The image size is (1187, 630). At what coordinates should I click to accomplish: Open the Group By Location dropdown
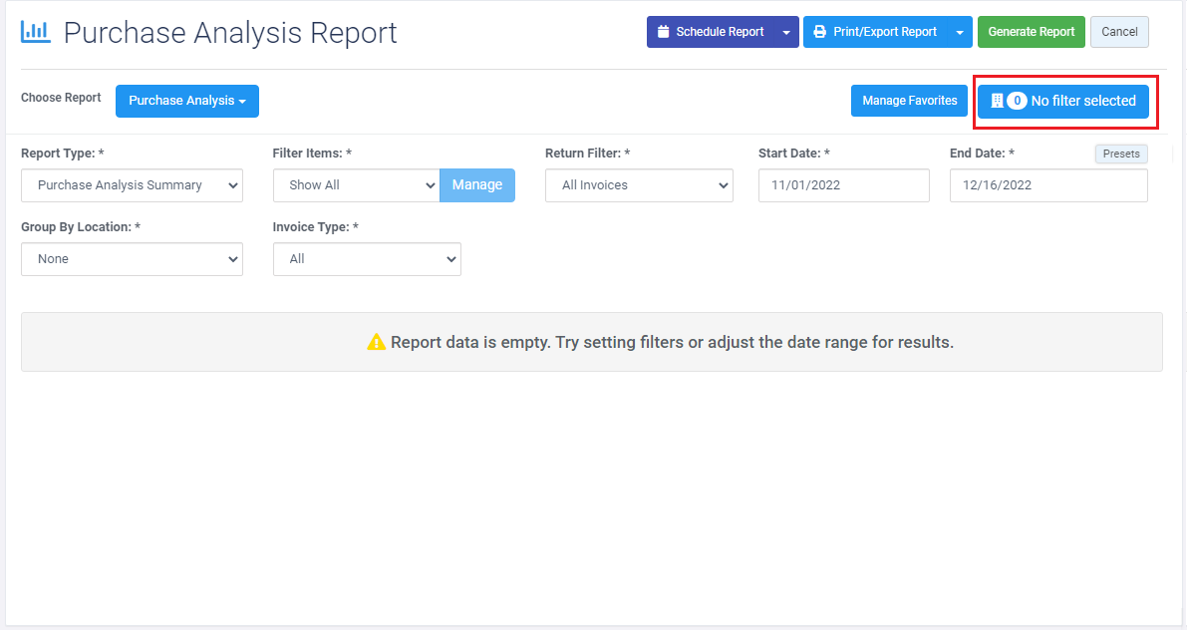tap(132, 259)
